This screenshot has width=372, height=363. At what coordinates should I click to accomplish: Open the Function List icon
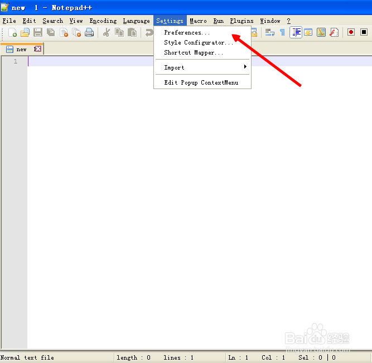(334, 32)
